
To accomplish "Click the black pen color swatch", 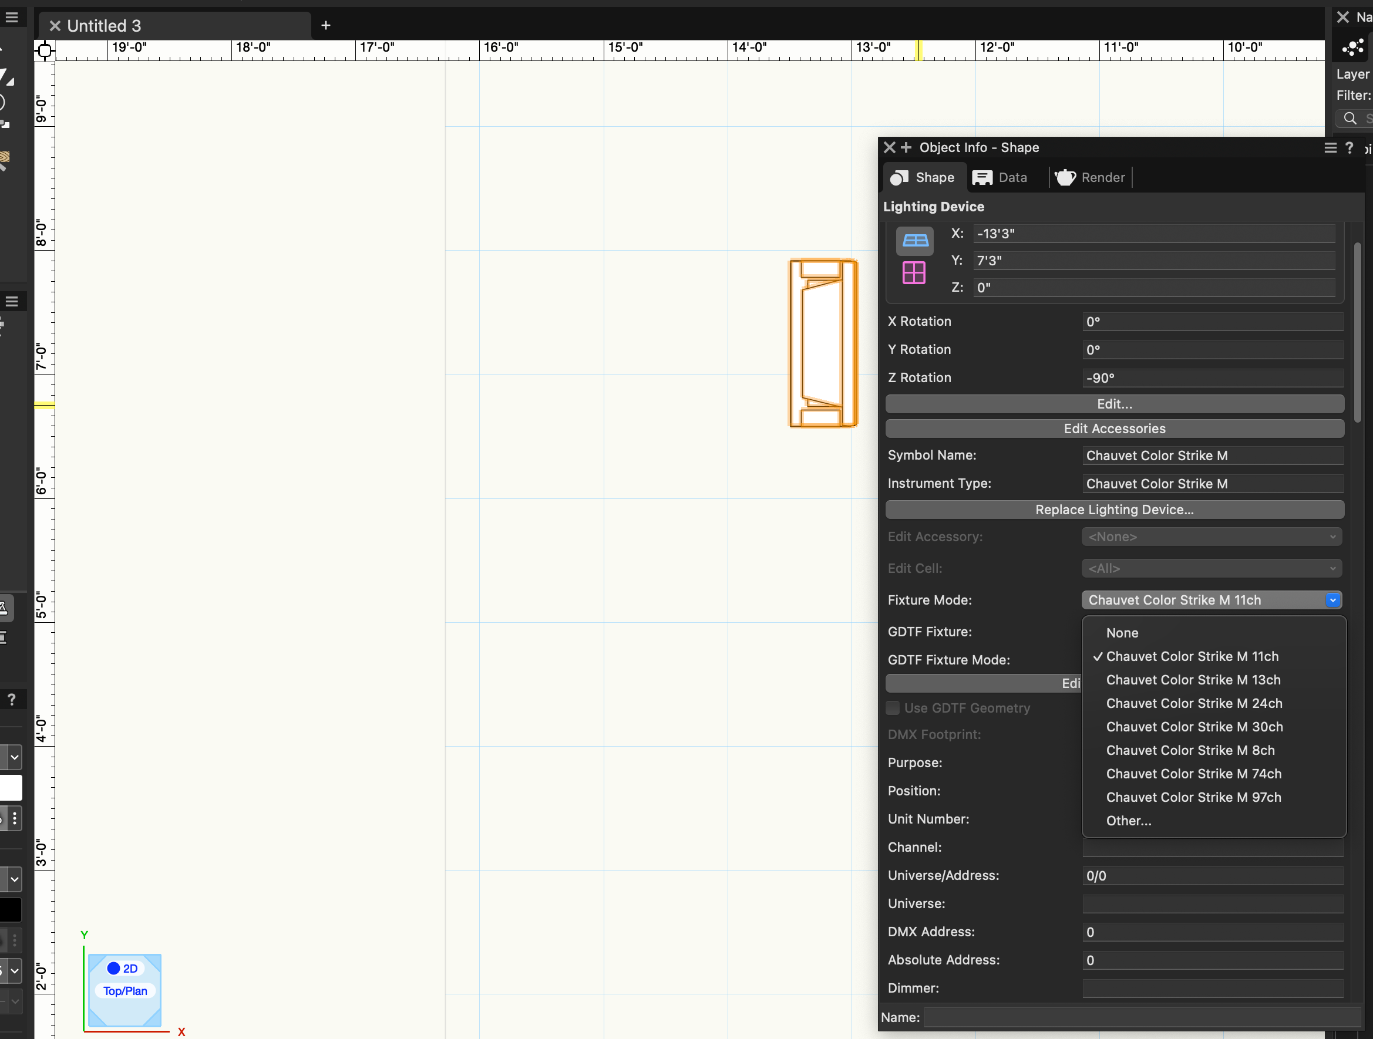I will tap(11, 909).
